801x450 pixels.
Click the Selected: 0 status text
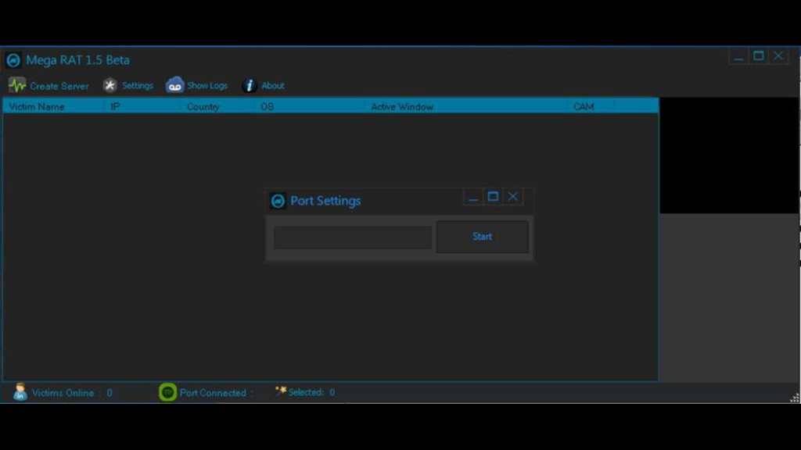311,392
